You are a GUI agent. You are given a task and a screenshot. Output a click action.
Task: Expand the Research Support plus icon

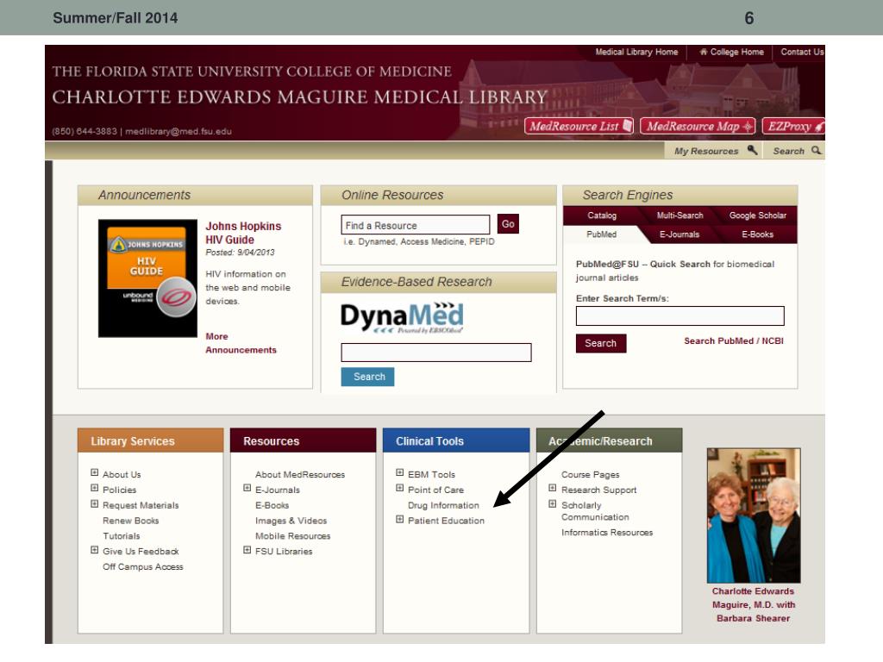click(553, 488)
